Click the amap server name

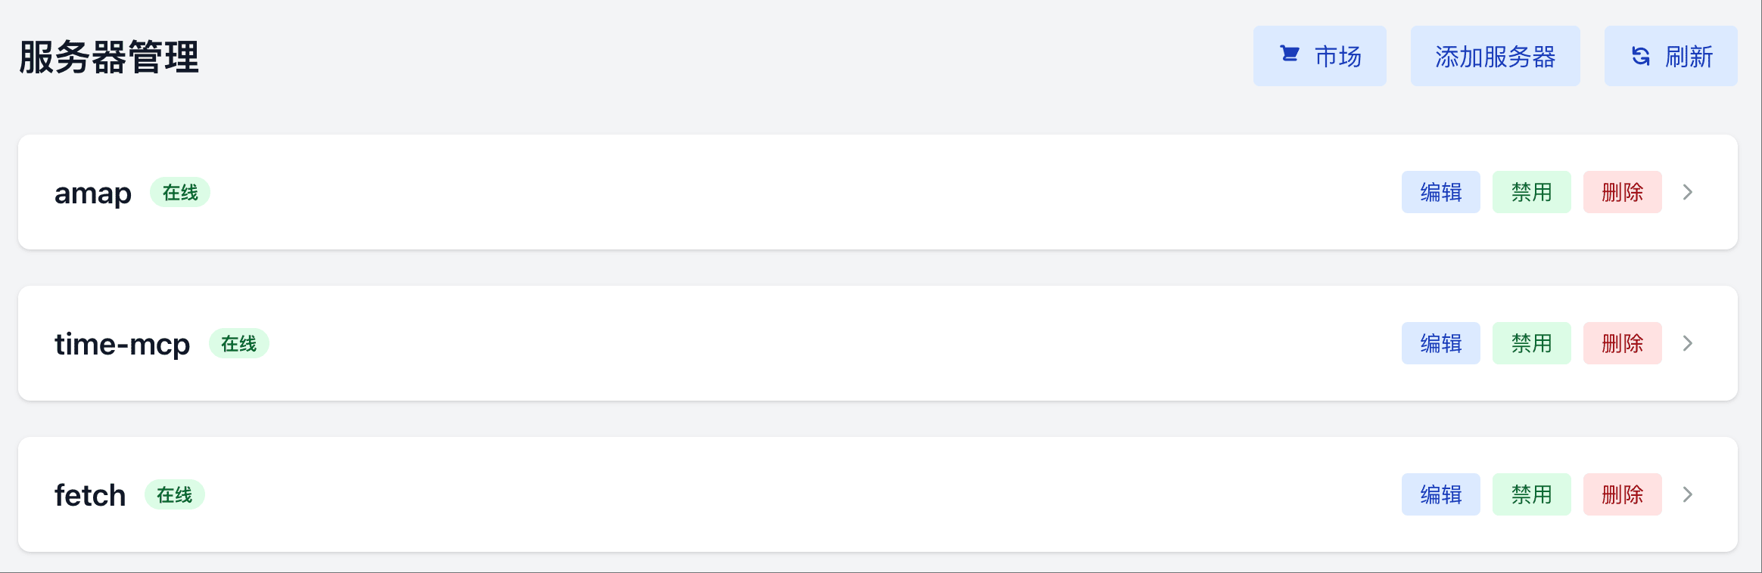pyautogui.click(x=92, y=194)
